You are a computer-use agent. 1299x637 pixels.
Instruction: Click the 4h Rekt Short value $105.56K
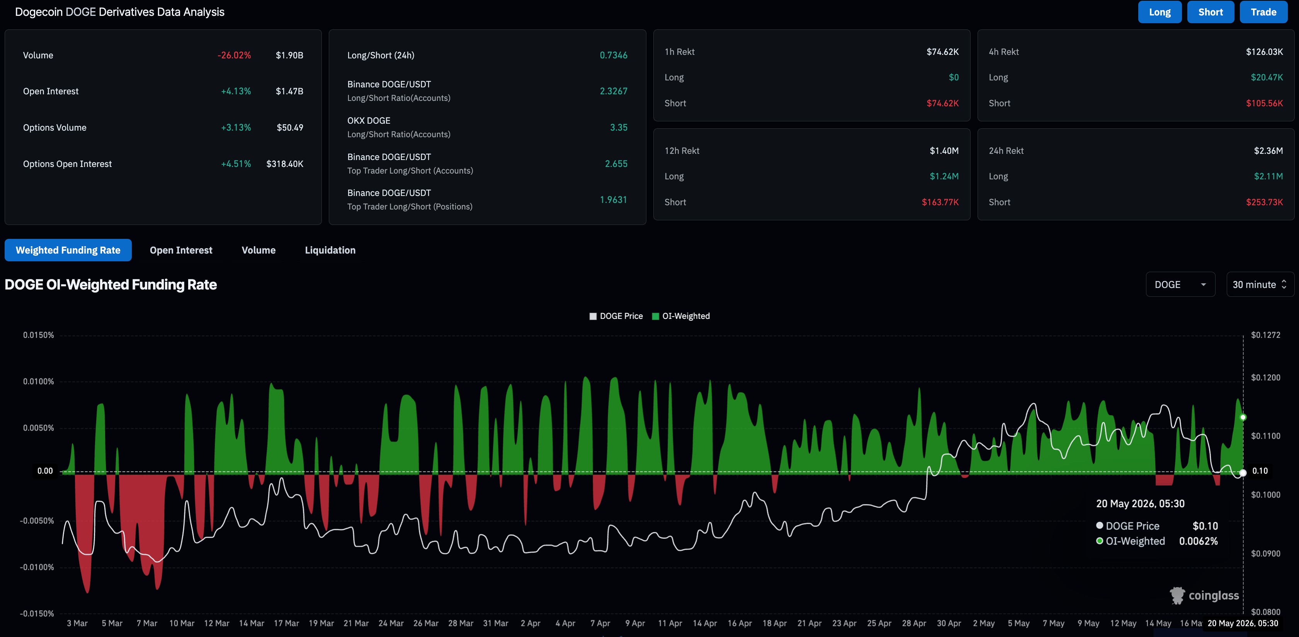pyautogui.click(x=1264, y=103)
